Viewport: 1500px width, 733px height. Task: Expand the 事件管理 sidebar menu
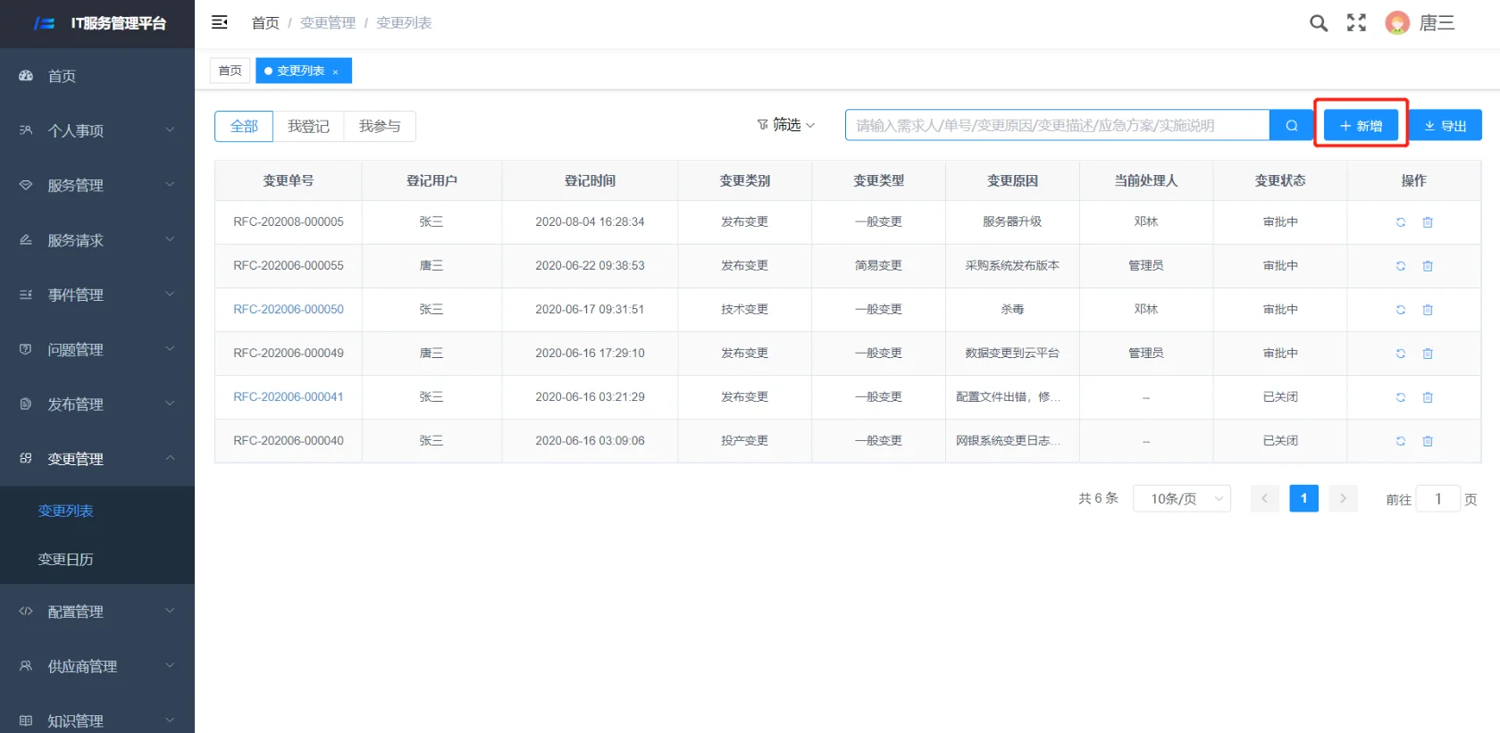[x=97, y=295]
